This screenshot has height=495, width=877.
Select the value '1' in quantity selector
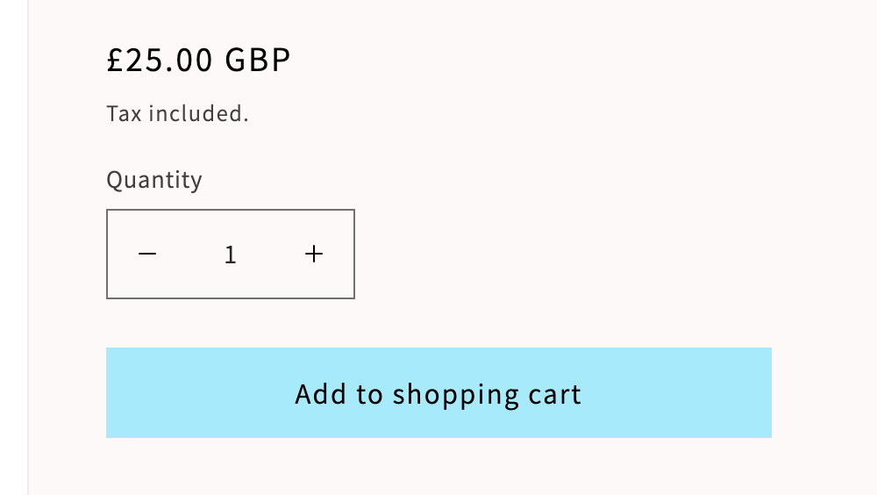point(231,255)
